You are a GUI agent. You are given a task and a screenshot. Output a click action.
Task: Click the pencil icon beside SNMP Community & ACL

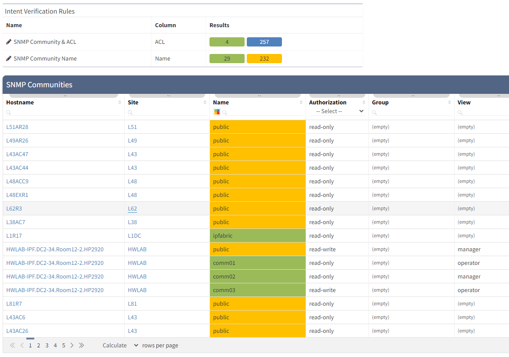tap(9, 42)
